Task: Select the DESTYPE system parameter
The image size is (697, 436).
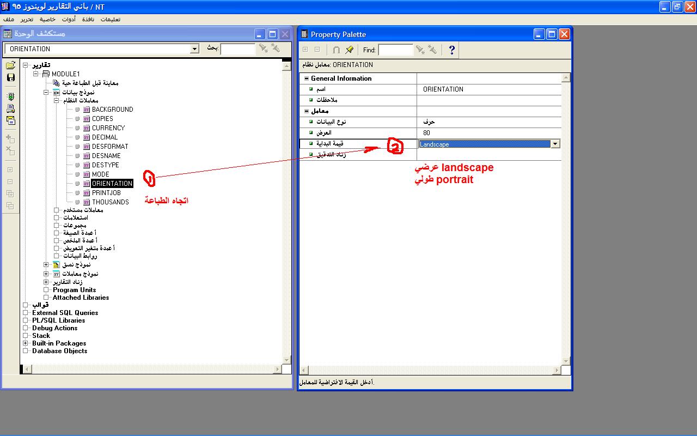Action: (105, 165)
